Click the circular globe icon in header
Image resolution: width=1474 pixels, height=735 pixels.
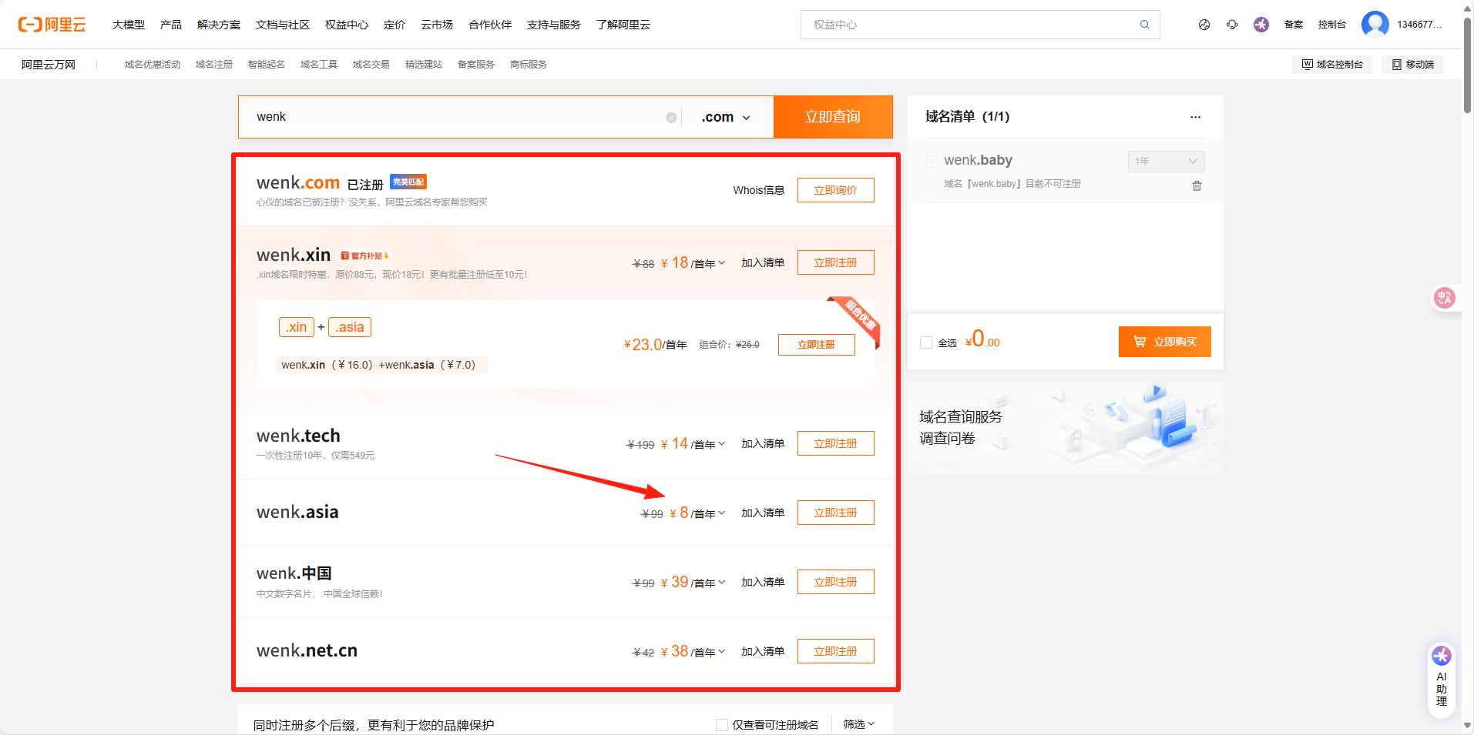[x=1204, y=25]
